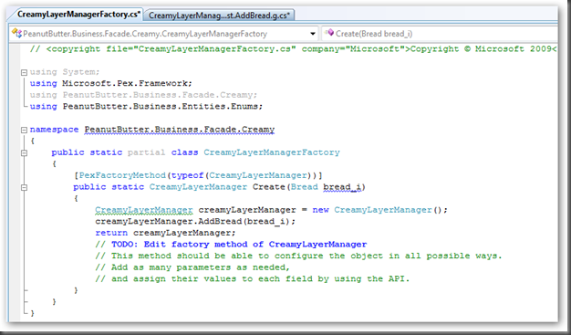571x335 pixels.
Task: Click the 'return creamyLayerManager;' statement
Action: pos(165,233)
